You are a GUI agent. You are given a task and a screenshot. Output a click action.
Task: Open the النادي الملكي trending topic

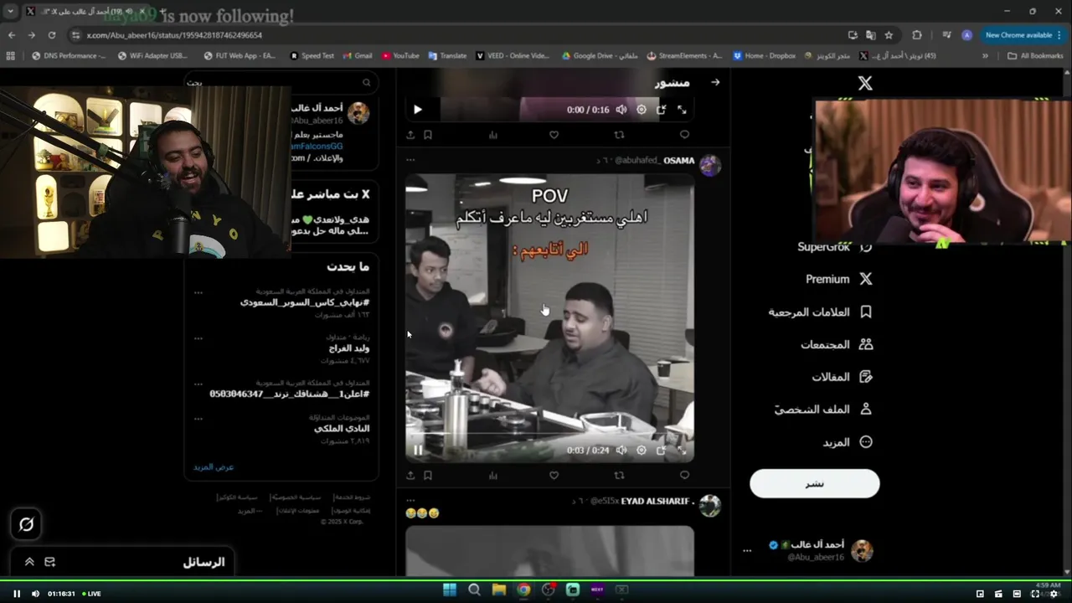coord(342,428)
